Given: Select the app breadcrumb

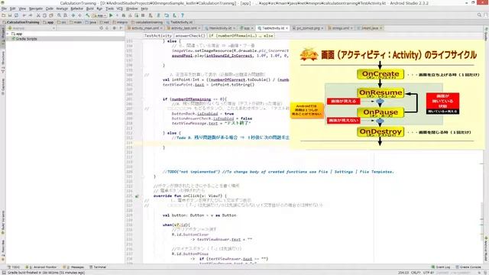Looking at the screenshot, I should 48,22.
